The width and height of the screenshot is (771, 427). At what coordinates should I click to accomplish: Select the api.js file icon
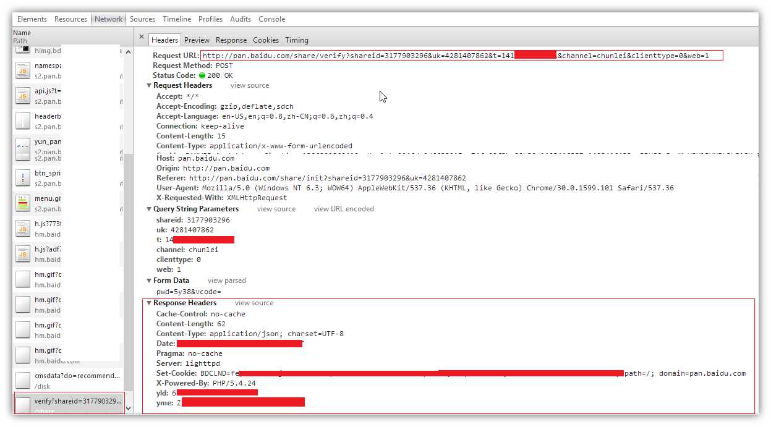tap(23, 96)
